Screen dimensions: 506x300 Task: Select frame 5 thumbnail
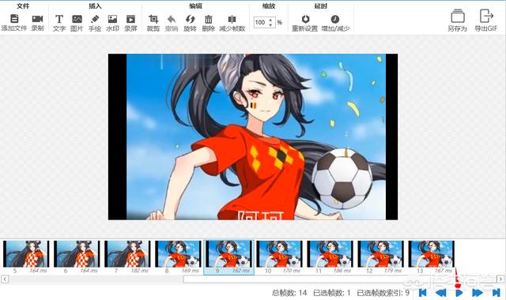coord(26,257)
